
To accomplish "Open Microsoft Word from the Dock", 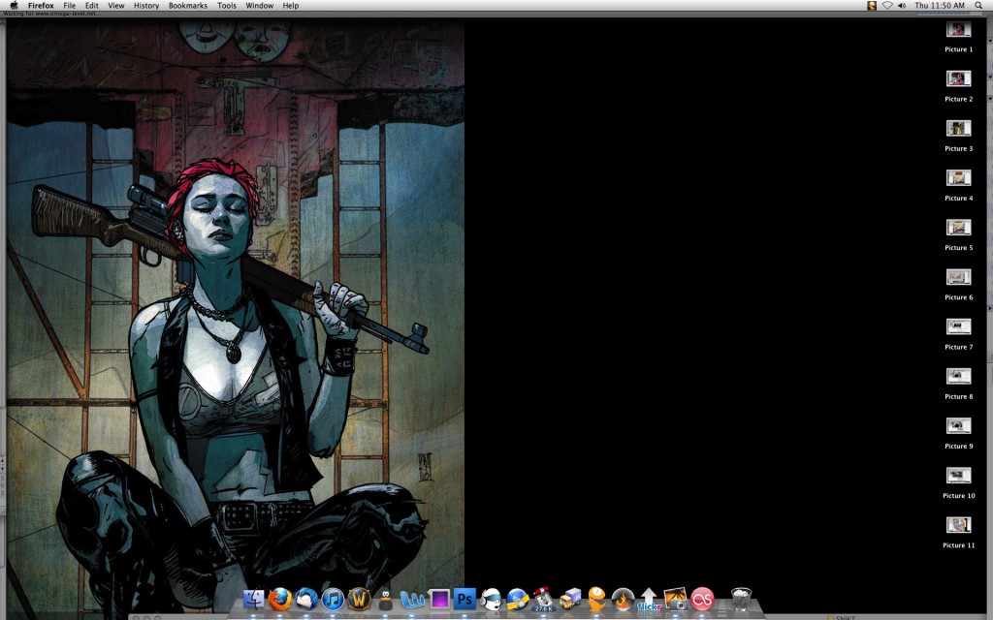I will click(412, 599).
